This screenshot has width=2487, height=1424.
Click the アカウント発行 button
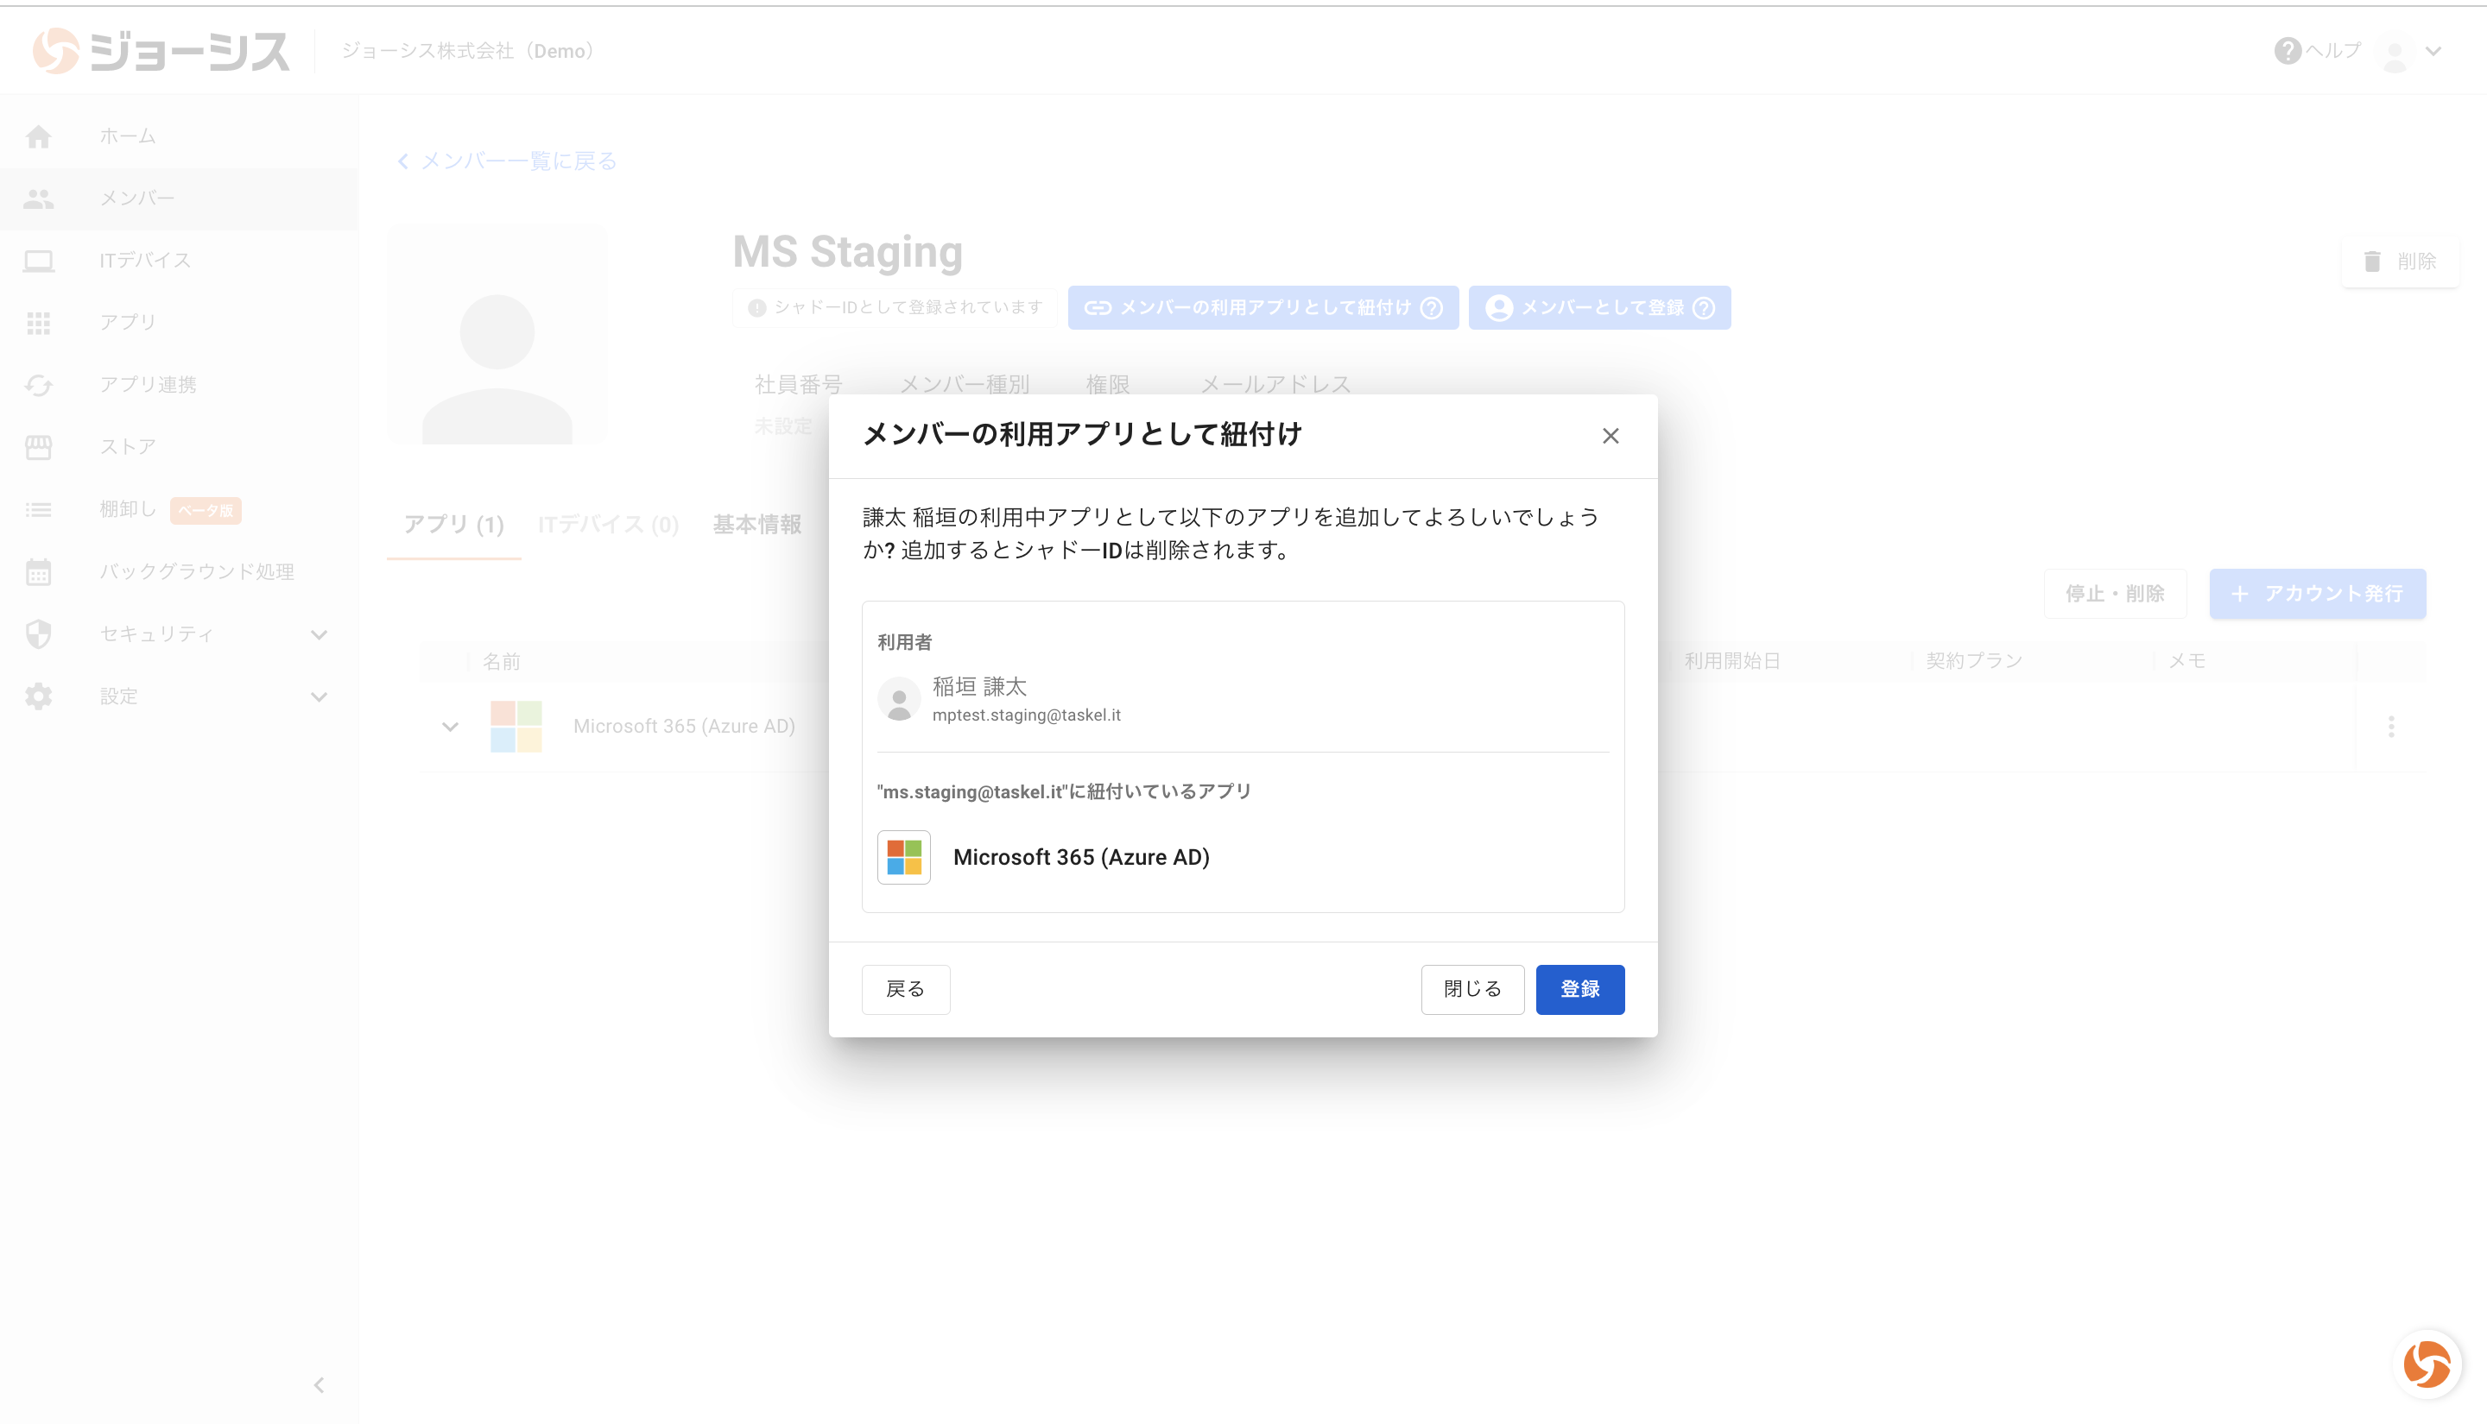[x=2317, y=594]
